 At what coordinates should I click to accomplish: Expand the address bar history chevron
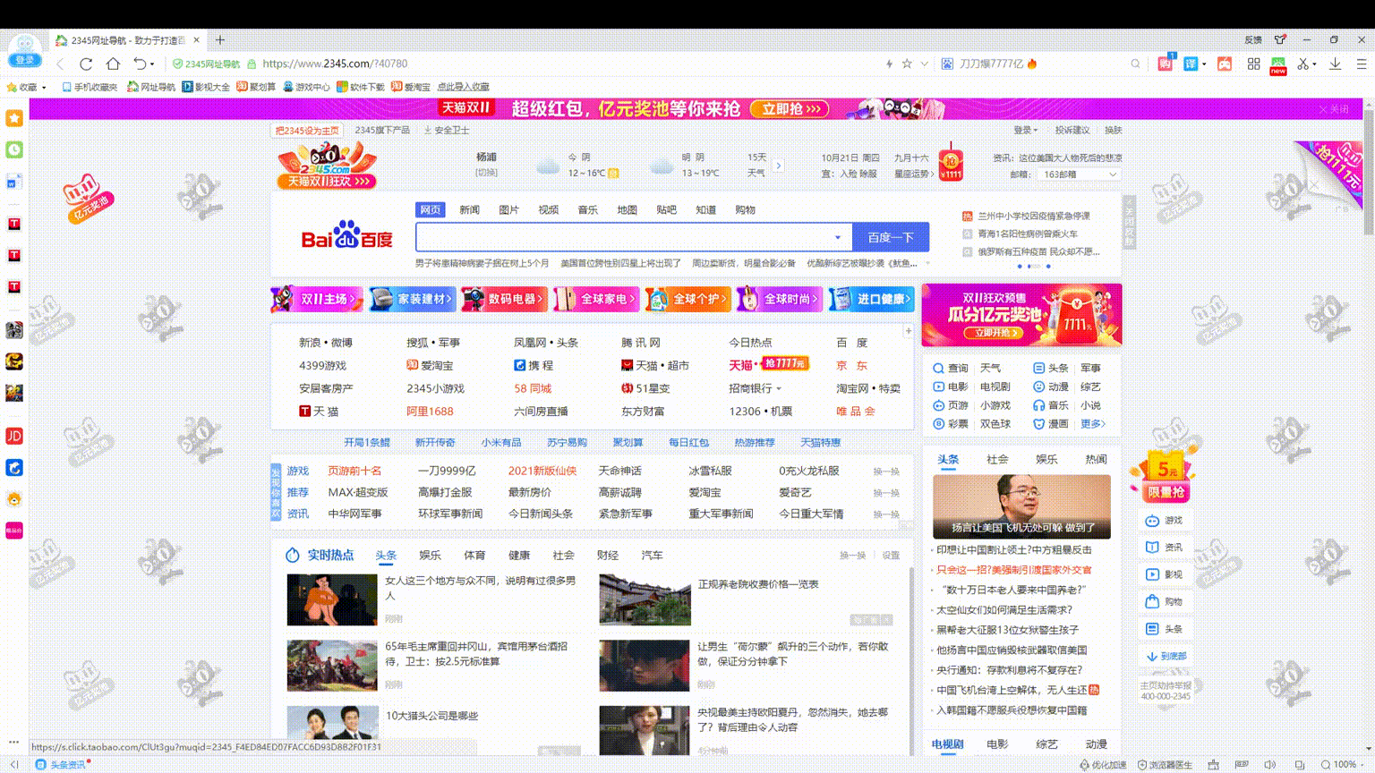tap(924, 64)
